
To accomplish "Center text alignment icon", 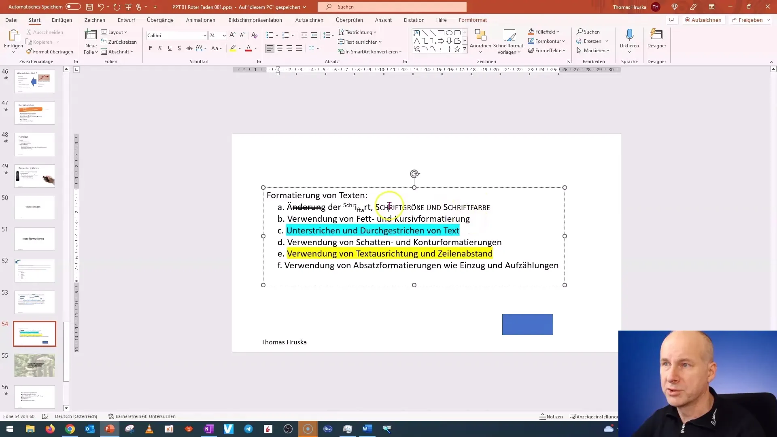I will click(x=280, y=48).
